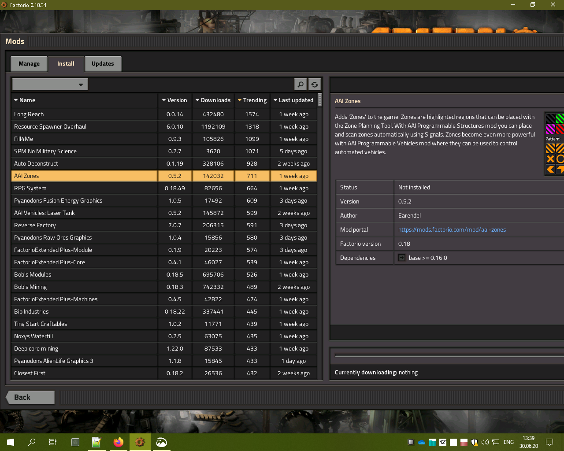Go Back from the Mods screen
Viewport: 564px width, 451px height.
30,397
